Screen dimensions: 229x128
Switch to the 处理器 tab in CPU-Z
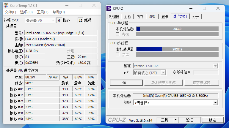pyautogui.click(x=114, y=17)
